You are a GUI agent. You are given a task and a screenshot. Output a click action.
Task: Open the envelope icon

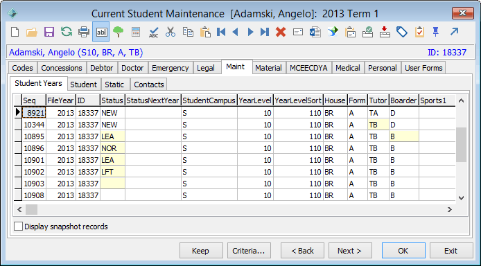(x=298, y=32)
